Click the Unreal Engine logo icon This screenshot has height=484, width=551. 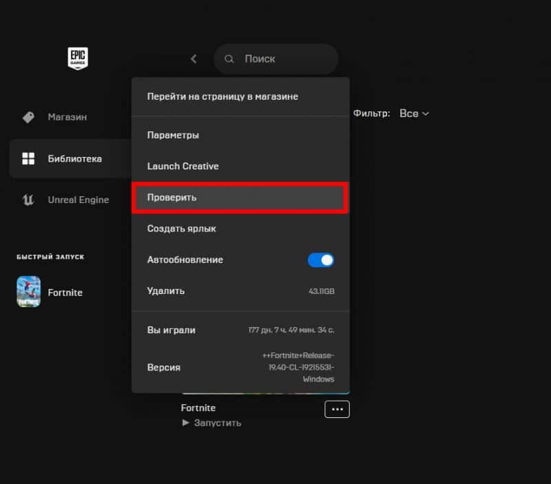coord(28,200)
